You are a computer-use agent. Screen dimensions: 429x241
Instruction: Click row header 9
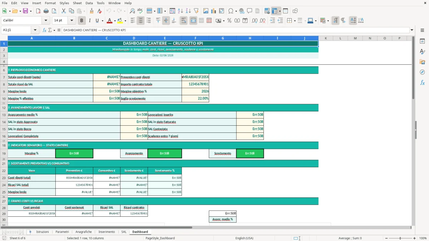tap(4, 91)
